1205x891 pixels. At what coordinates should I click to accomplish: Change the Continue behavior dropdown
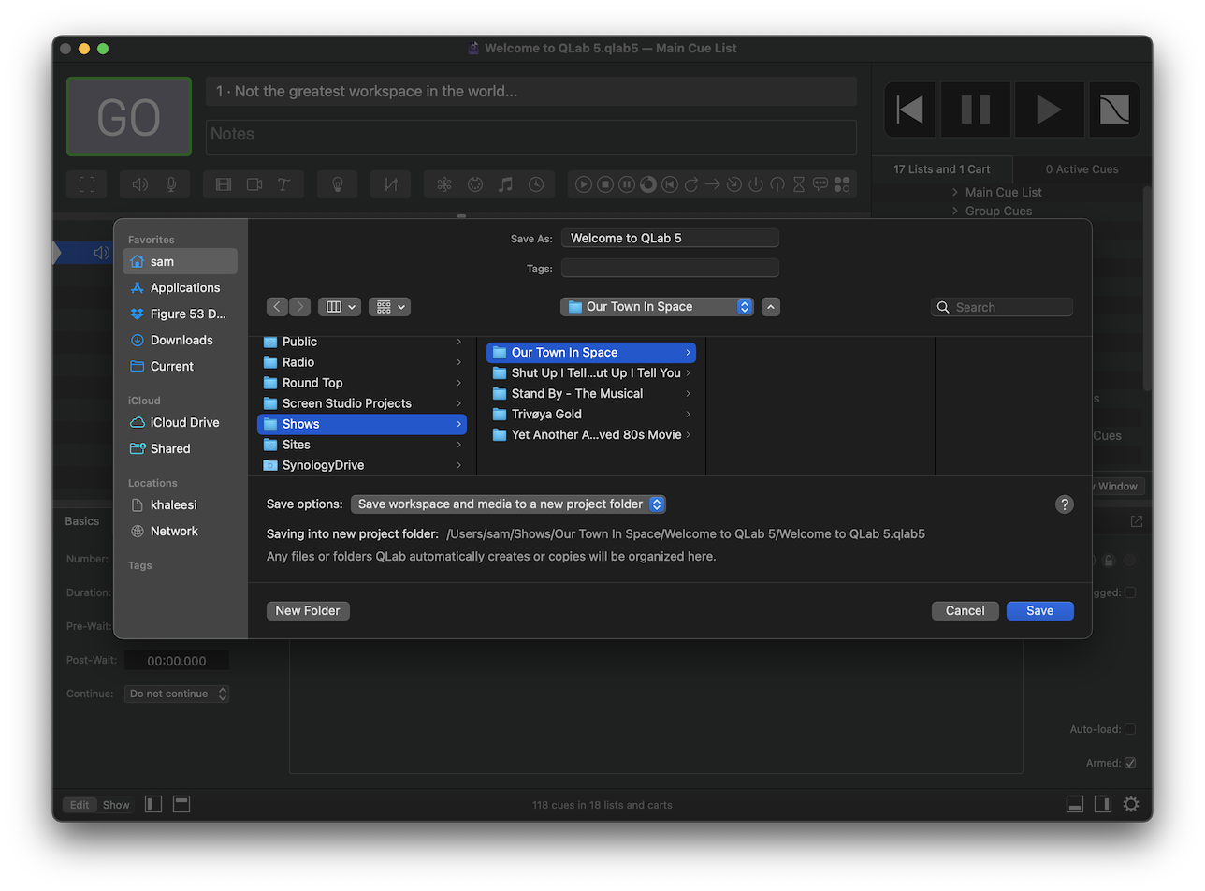tap(176, 694)
